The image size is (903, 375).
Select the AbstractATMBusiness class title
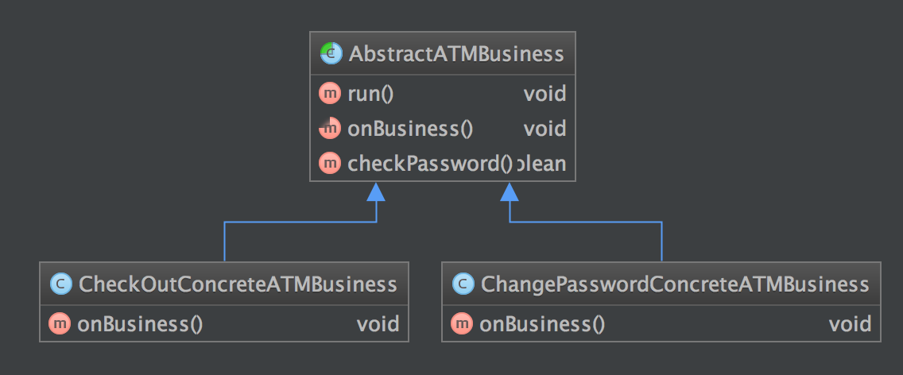(x=455, y=54)
